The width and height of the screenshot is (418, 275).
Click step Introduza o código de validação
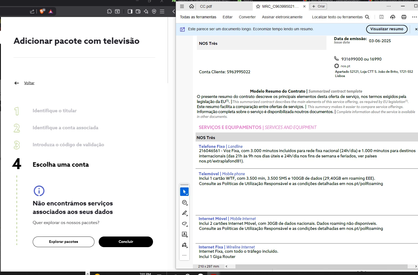(x=68, y=145)
